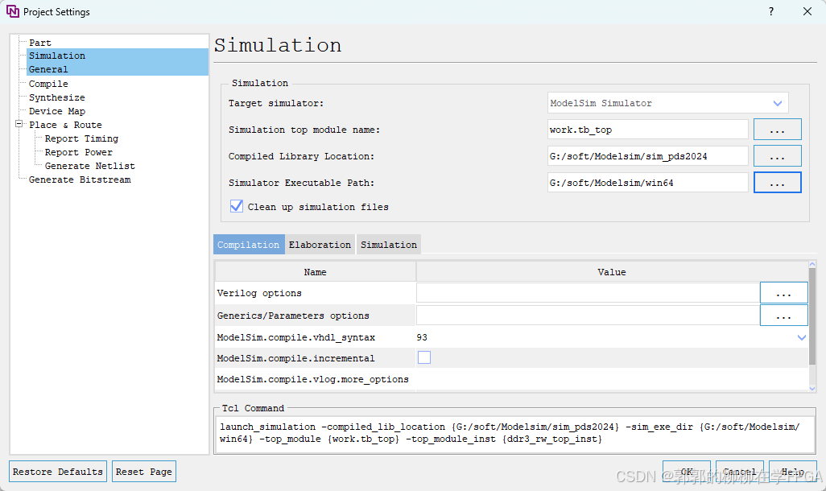Open Verilog options browse button
Viewport: 826px width, 491px height.
[783, 293]
